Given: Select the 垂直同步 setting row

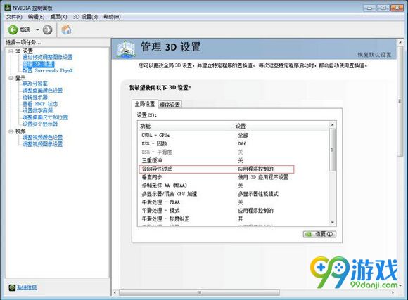Looking at the screenshot, I should pyautogui.click(x=234, y=177).
